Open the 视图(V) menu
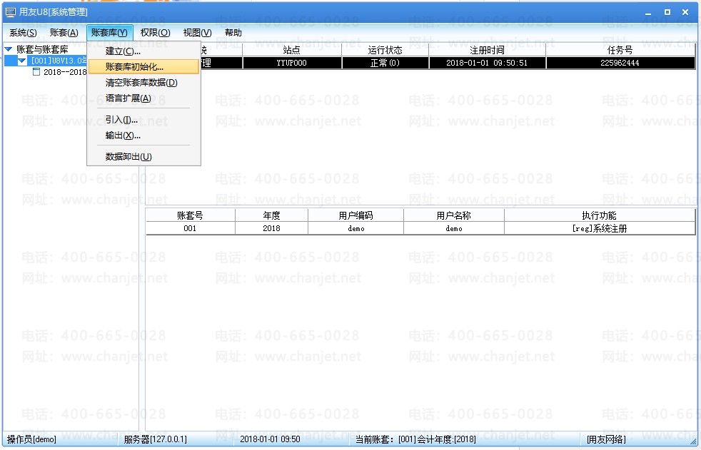The height and width of the screenshot is (450, 701). (x=197, y=33)
